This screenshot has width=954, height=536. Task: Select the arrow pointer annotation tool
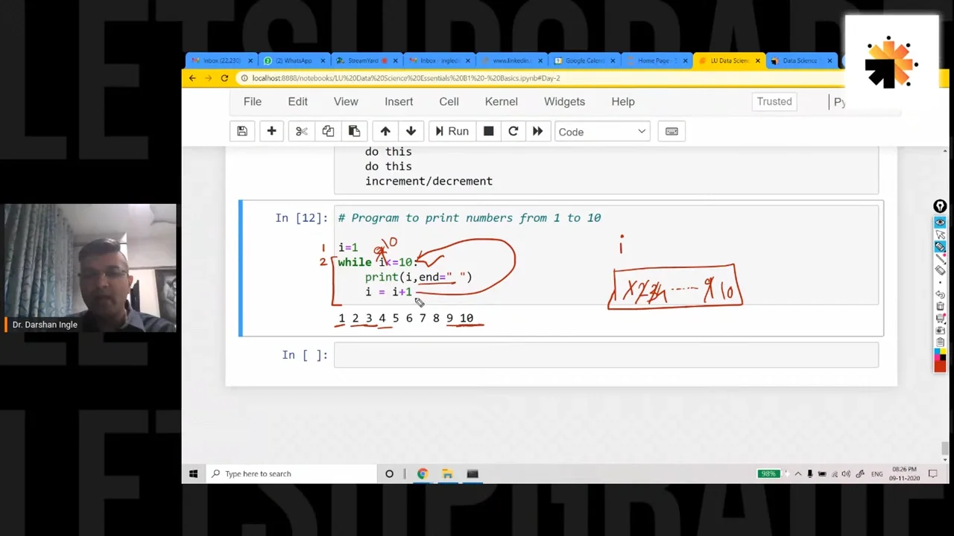click(x=940, y=234)
